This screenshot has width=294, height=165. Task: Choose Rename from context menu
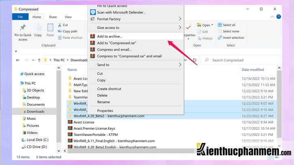[135, 102]
